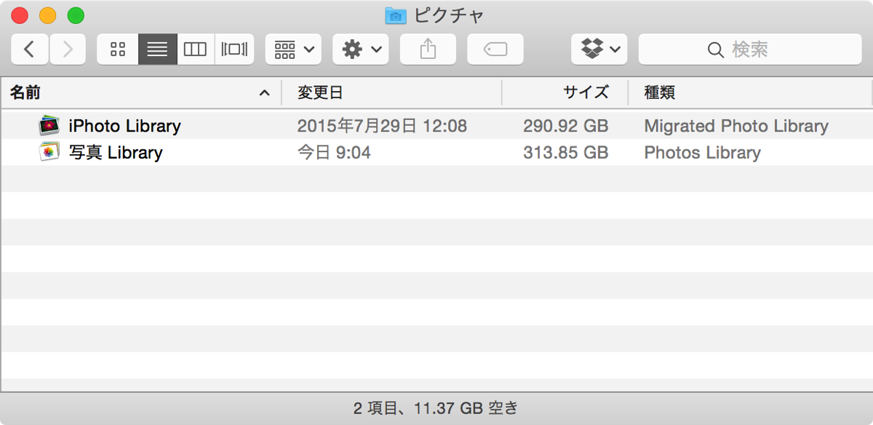Switch to icon view
The image size is (873, 425).
[118, 49]
